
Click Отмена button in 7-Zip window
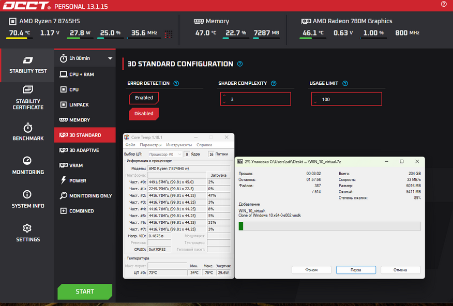pos(400,270)
